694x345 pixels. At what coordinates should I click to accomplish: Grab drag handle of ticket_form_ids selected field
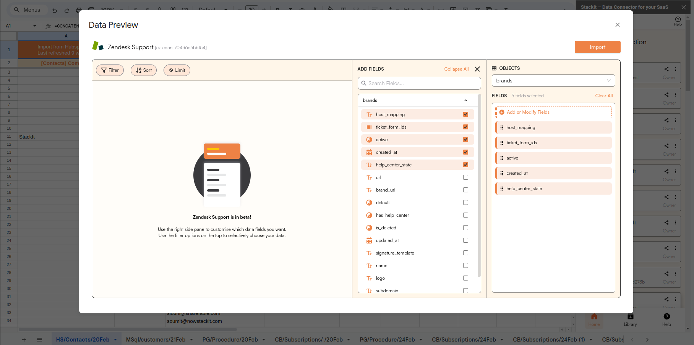(x=502, y=143)
